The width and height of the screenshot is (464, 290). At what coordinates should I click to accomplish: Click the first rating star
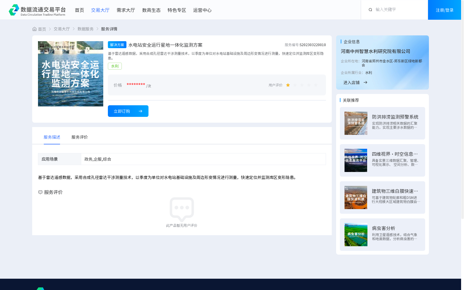click(x=288, y=85)
